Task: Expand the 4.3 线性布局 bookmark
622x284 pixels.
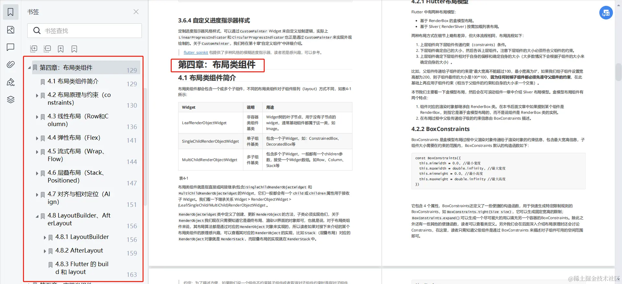Action: pos(37,117)
